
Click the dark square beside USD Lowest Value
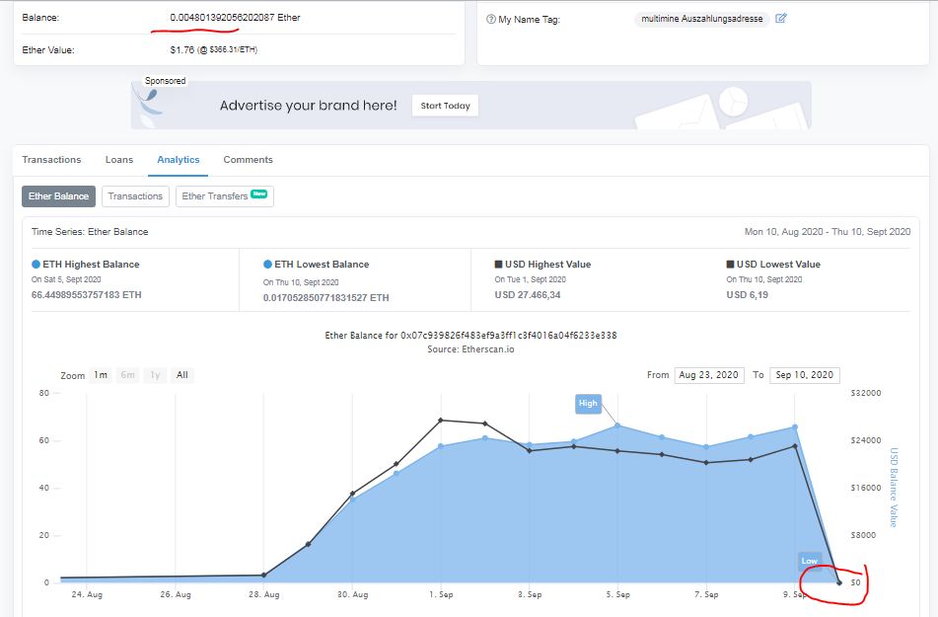[x=730, y=265]
